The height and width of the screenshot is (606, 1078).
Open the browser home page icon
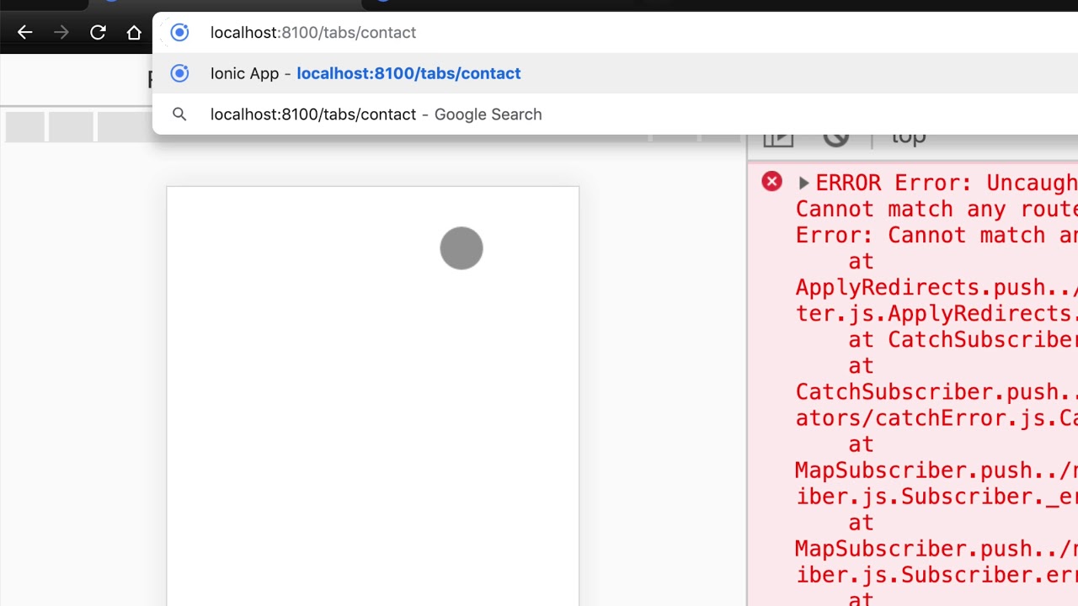coord(134,33)
